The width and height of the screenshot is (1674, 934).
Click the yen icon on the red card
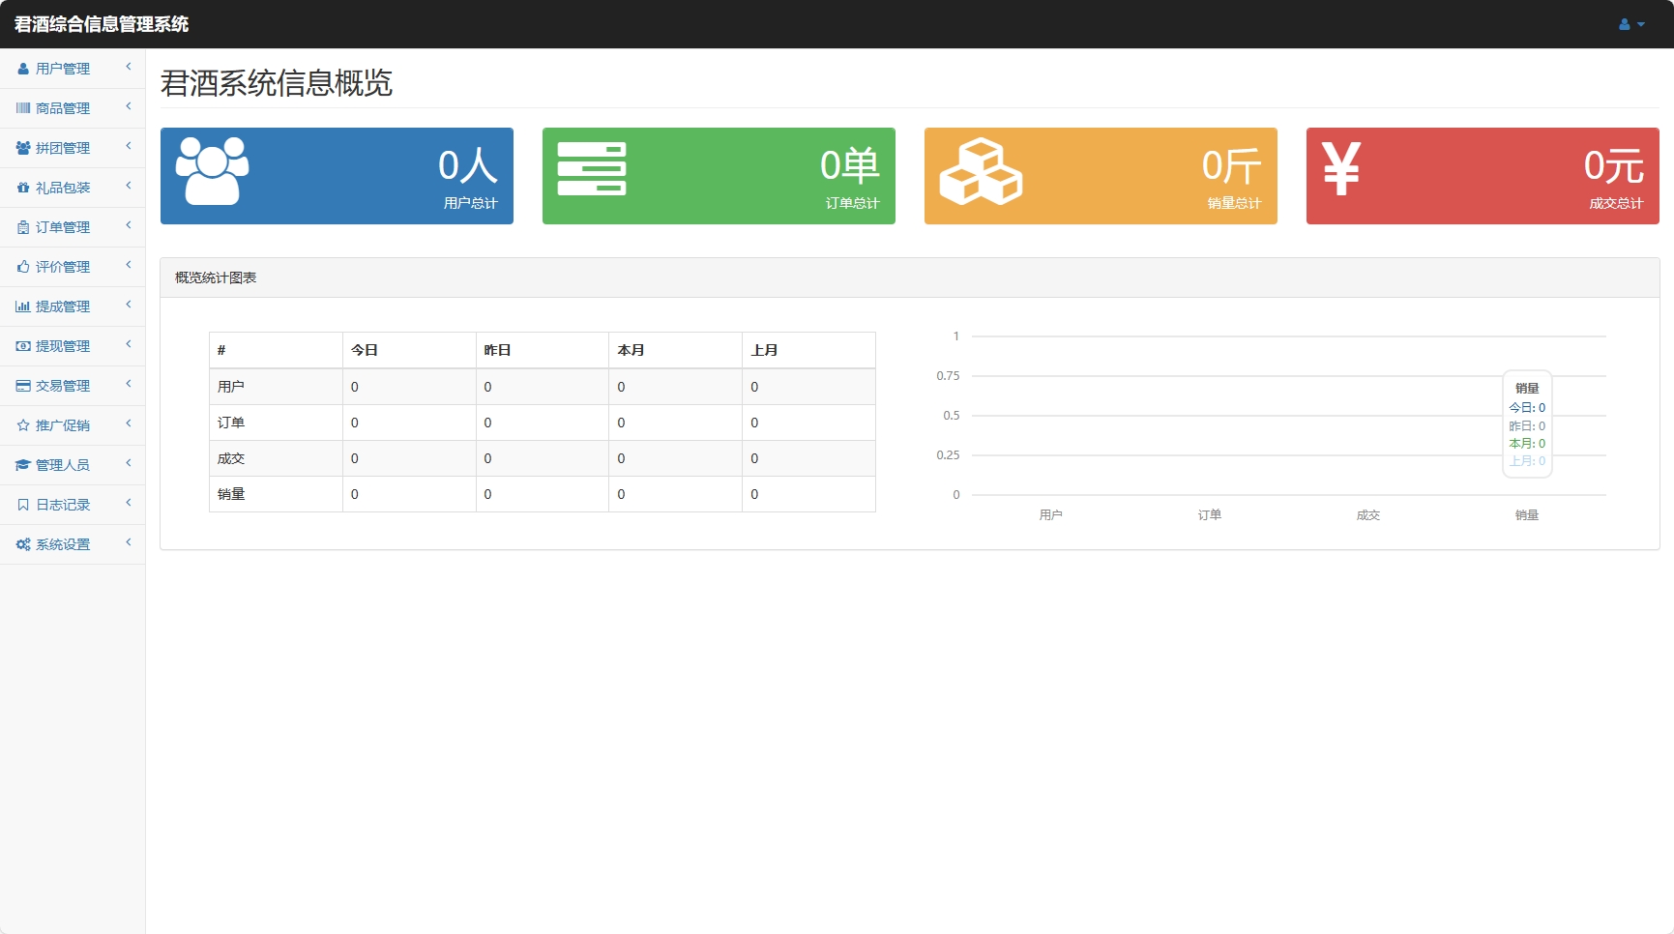pyautogui.click(x=1341, y=169)
